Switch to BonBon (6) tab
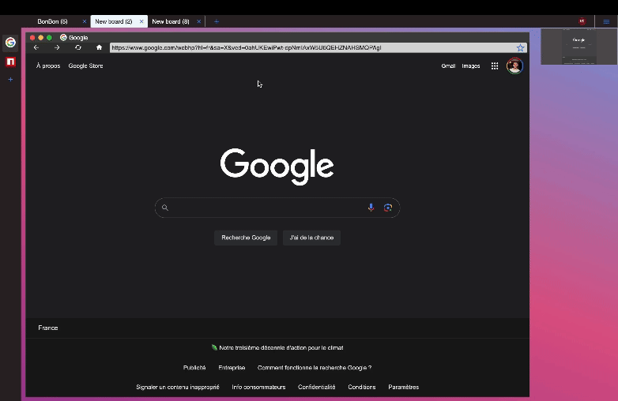This screenshot has width=618, height=401. [52, 21]
